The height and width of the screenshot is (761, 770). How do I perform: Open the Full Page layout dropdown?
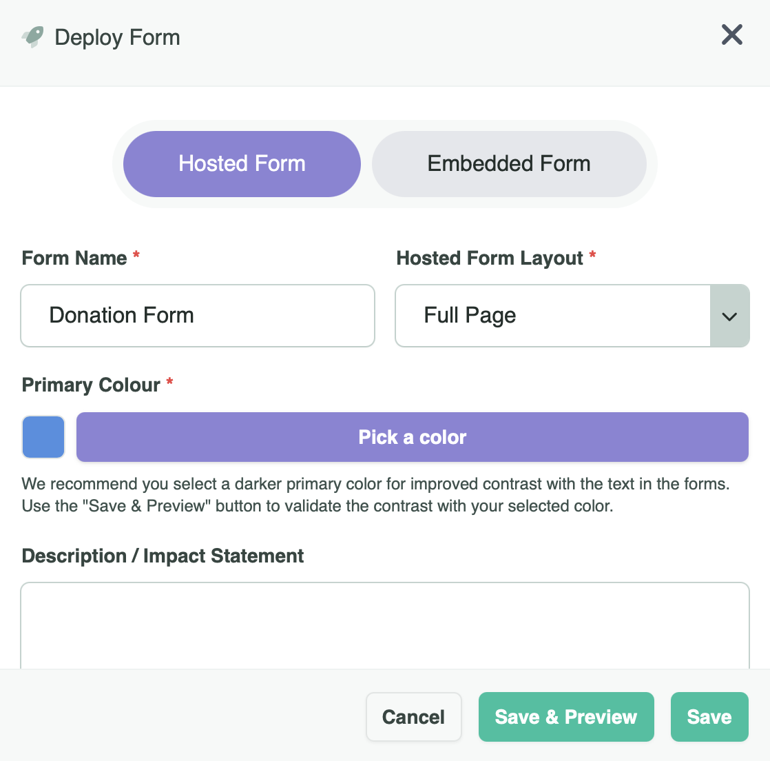(552, 316)
